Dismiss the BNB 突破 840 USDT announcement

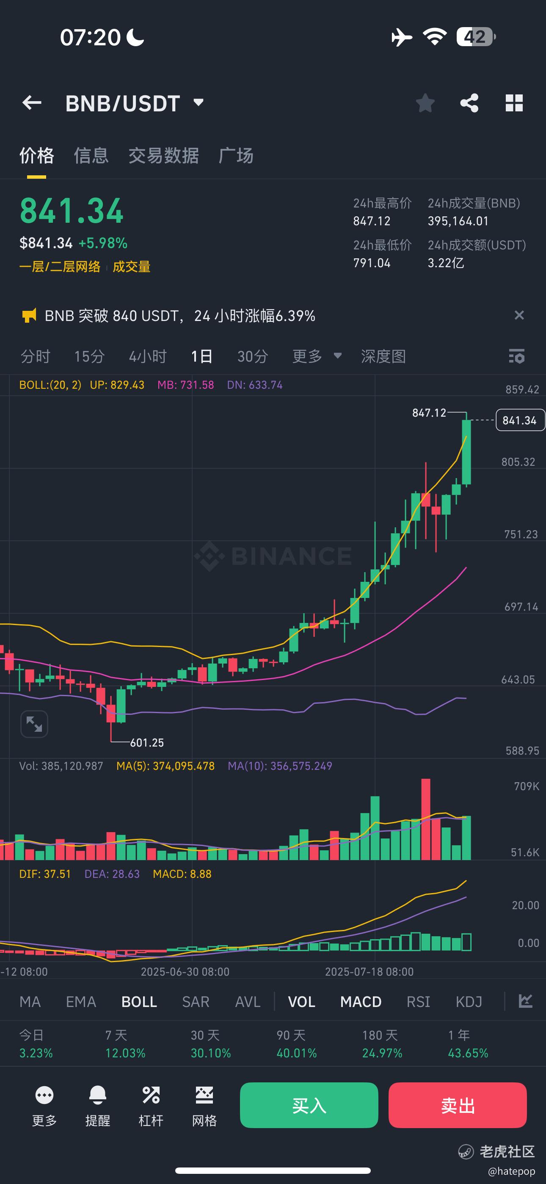point(519,315)
